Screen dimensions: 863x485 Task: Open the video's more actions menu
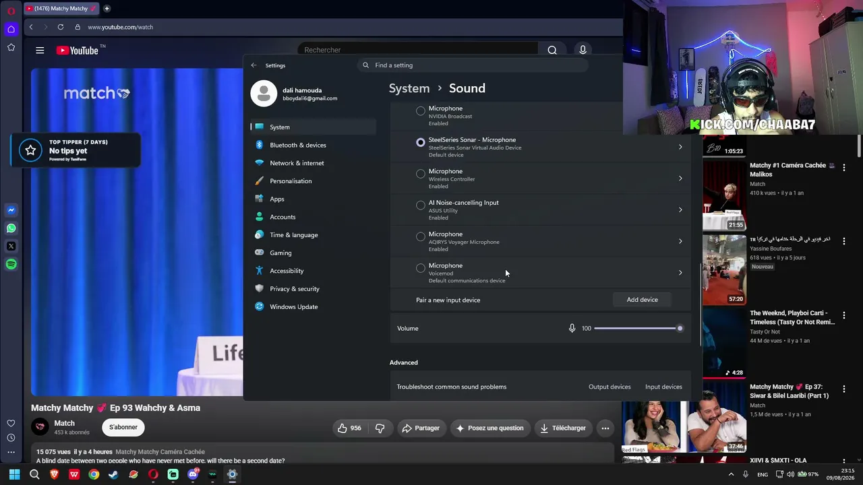point(605,428)
